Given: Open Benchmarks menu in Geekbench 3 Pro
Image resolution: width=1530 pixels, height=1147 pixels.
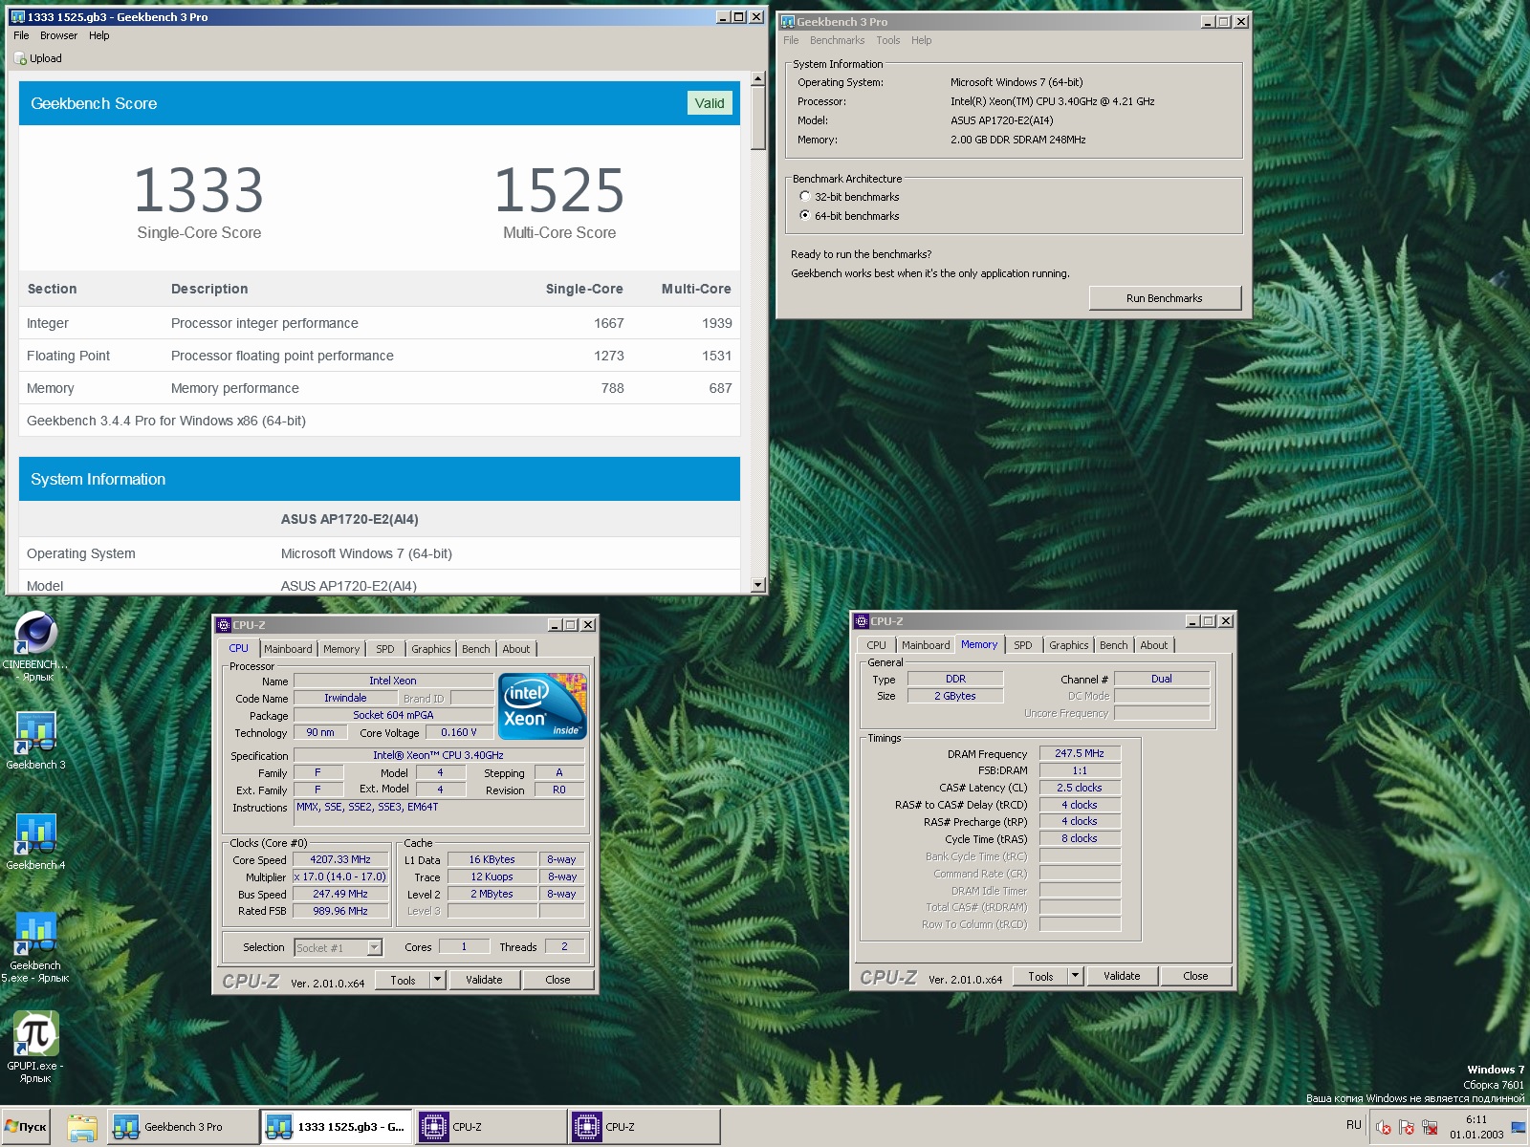Looking at the screenshot, I should tap(837, 40).
